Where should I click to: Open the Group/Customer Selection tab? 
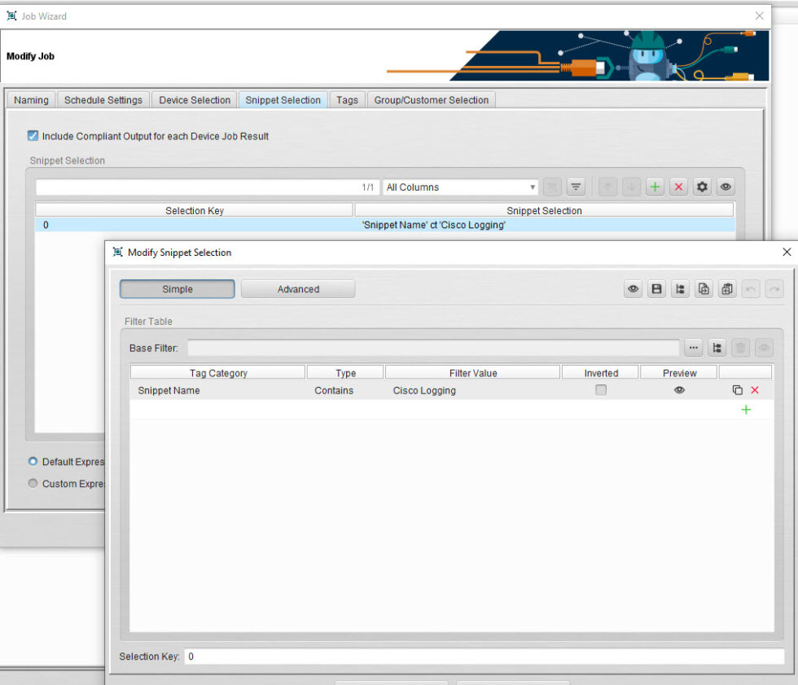pos(432,99)
